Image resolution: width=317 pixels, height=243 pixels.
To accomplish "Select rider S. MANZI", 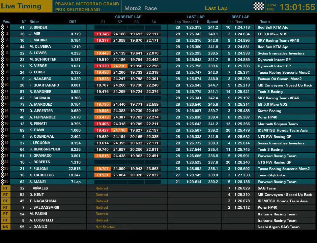I will pyautogui.click(x=37, y=182).
